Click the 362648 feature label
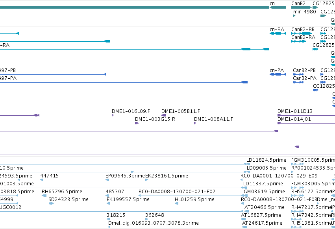Image resolution: width=335 pixels, height=229 pixels. [155, 216]
